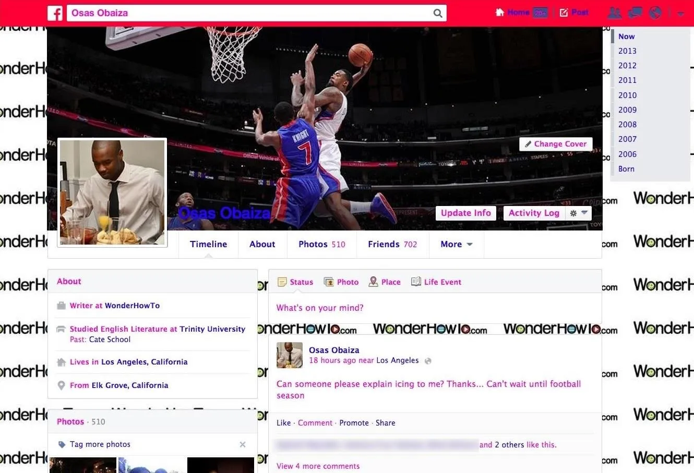Select the Life Event composer tab
Image resolution: width=694 pixels, height=473 pixels.
click(436, 282)
